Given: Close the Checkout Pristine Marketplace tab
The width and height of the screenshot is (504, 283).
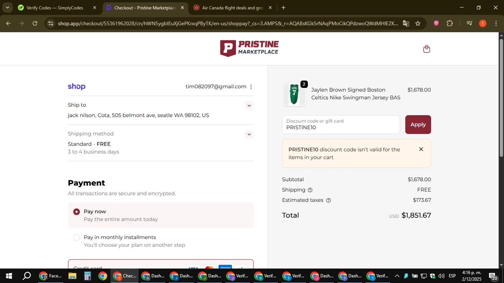Looking at the screenshot, I should [182, 8].
